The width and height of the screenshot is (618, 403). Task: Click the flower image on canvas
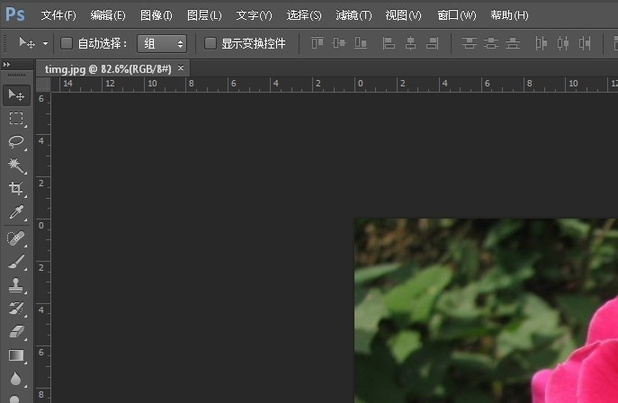tap(486, 311)
